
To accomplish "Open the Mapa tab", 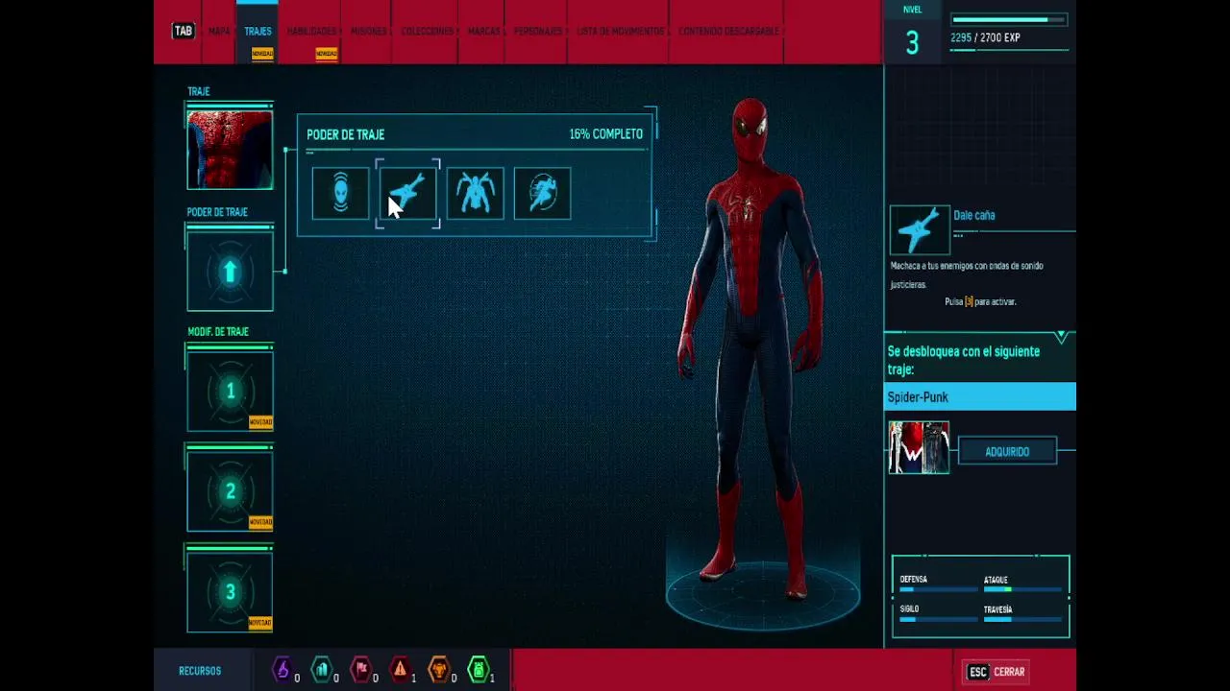I will click(x=219, y=32).
